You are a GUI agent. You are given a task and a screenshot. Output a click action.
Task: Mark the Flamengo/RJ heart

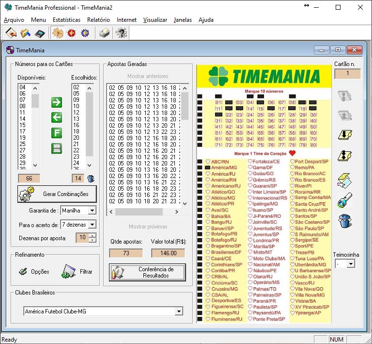(x=208, y=312)
